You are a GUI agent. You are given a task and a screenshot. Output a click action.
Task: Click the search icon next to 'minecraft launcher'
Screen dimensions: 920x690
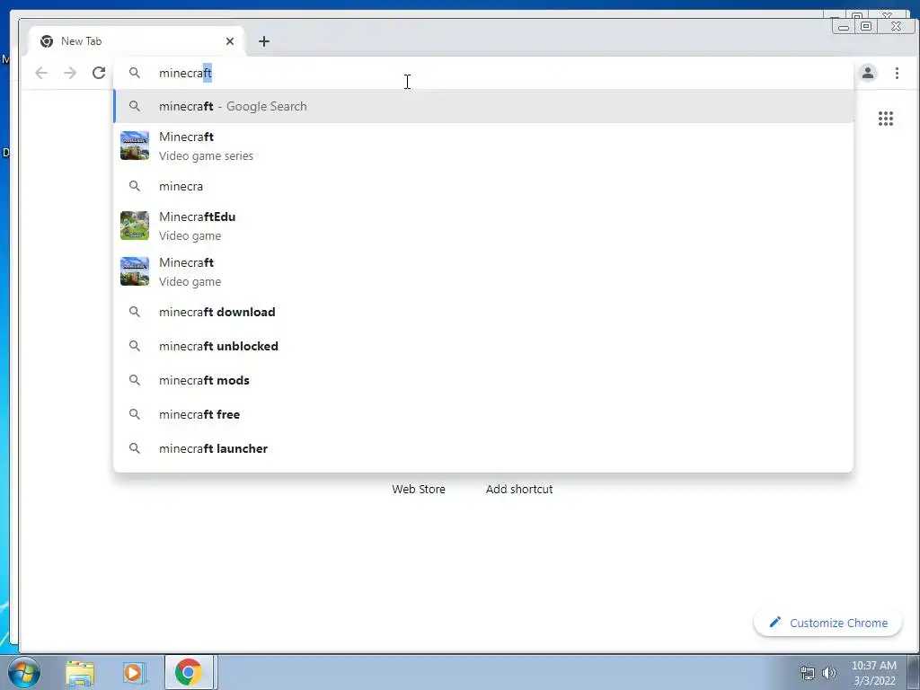click(x=135, y=448)
